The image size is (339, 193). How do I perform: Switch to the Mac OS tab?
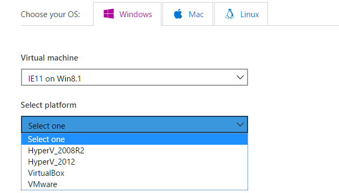click(188, 14)
